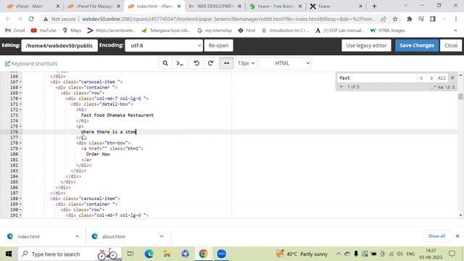Screen dimensions: 464x261
Task: Open the Chrome three-dot menu
Action: click(456, 19)
